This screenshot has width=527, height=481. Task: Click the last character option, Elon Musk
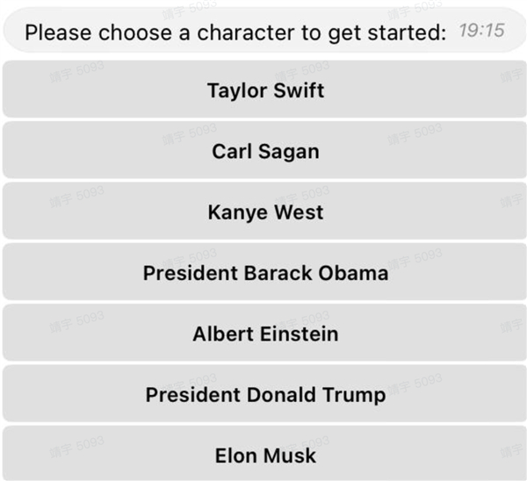click(265, 456)
